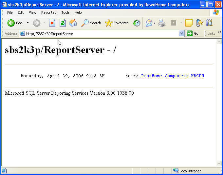The height and width of the screenshot is (175, 223).
Task: Click the Links toolbar label
Action: tap(211, 33)
